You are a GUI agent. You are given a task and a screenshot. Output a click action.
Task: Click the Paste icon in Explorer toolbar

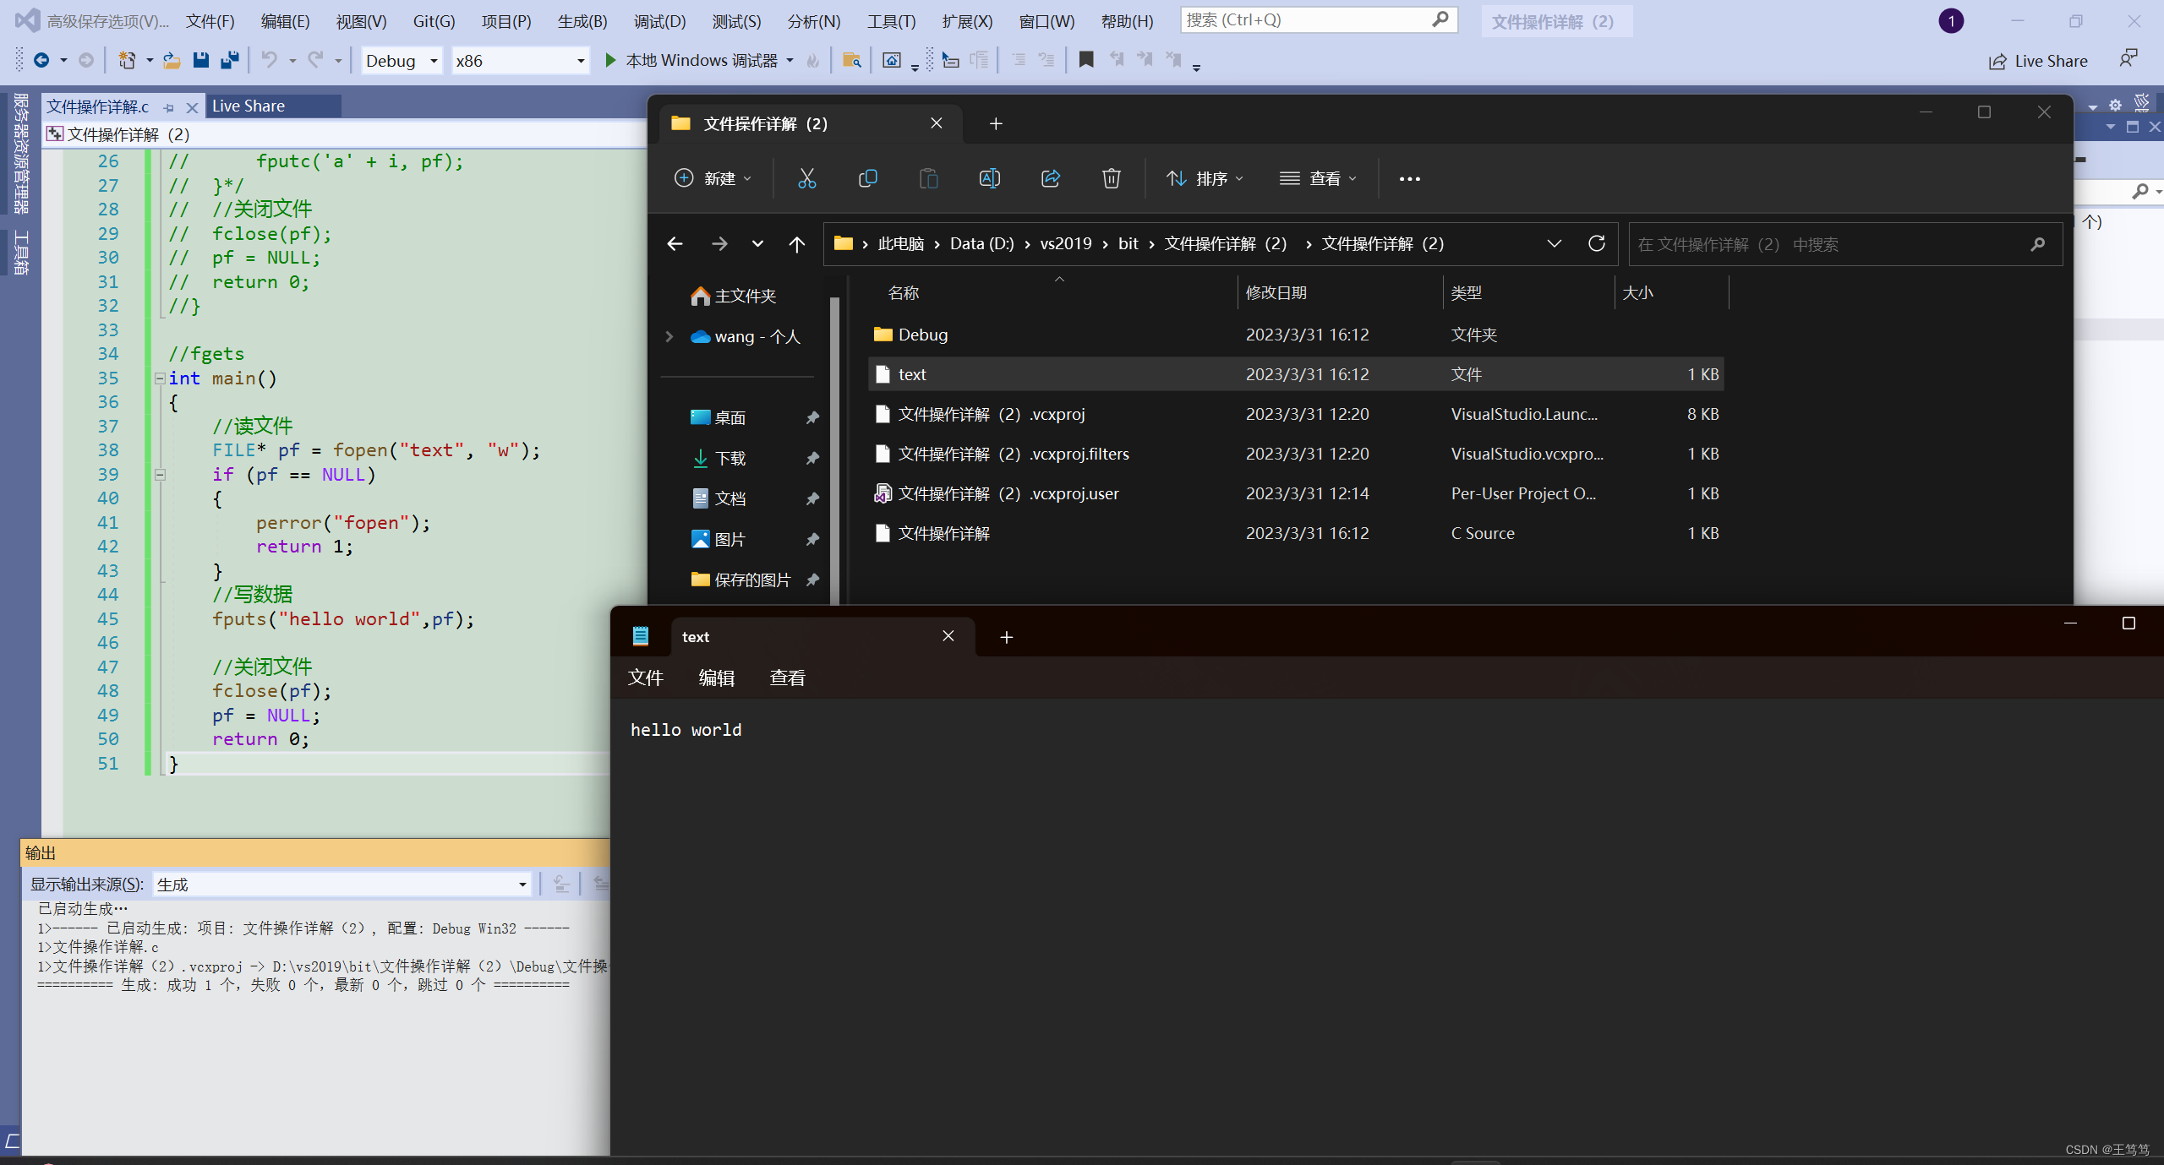coord(928,178)
